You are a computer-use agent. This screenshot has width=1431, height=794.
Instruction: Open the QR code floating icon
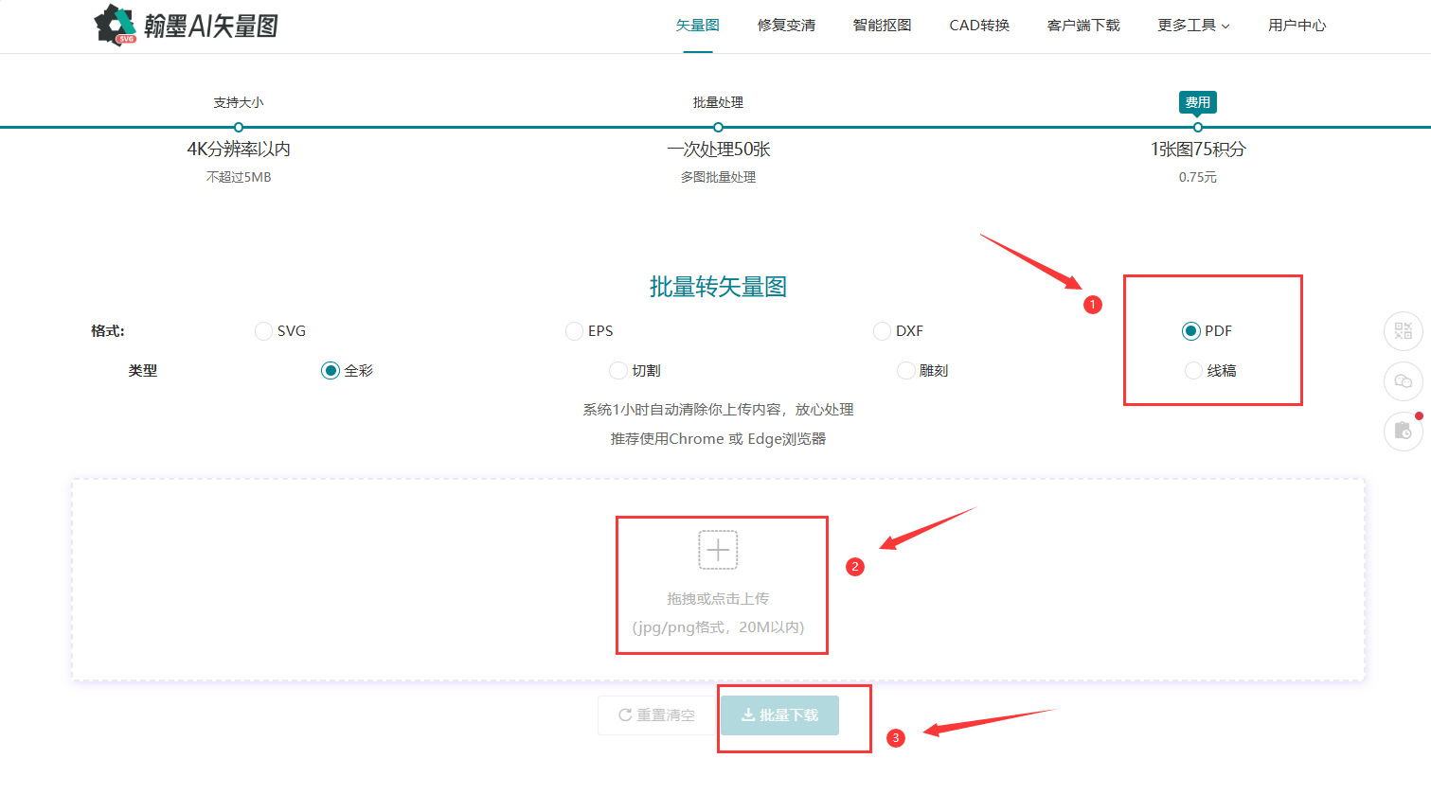pos(1404,331)
